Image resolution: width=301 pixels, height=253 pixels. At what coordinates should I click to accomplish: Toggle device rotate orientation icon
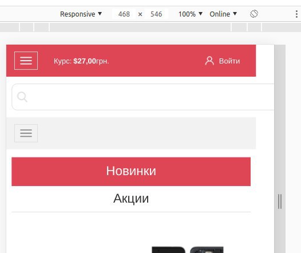[x=254, y=14]
